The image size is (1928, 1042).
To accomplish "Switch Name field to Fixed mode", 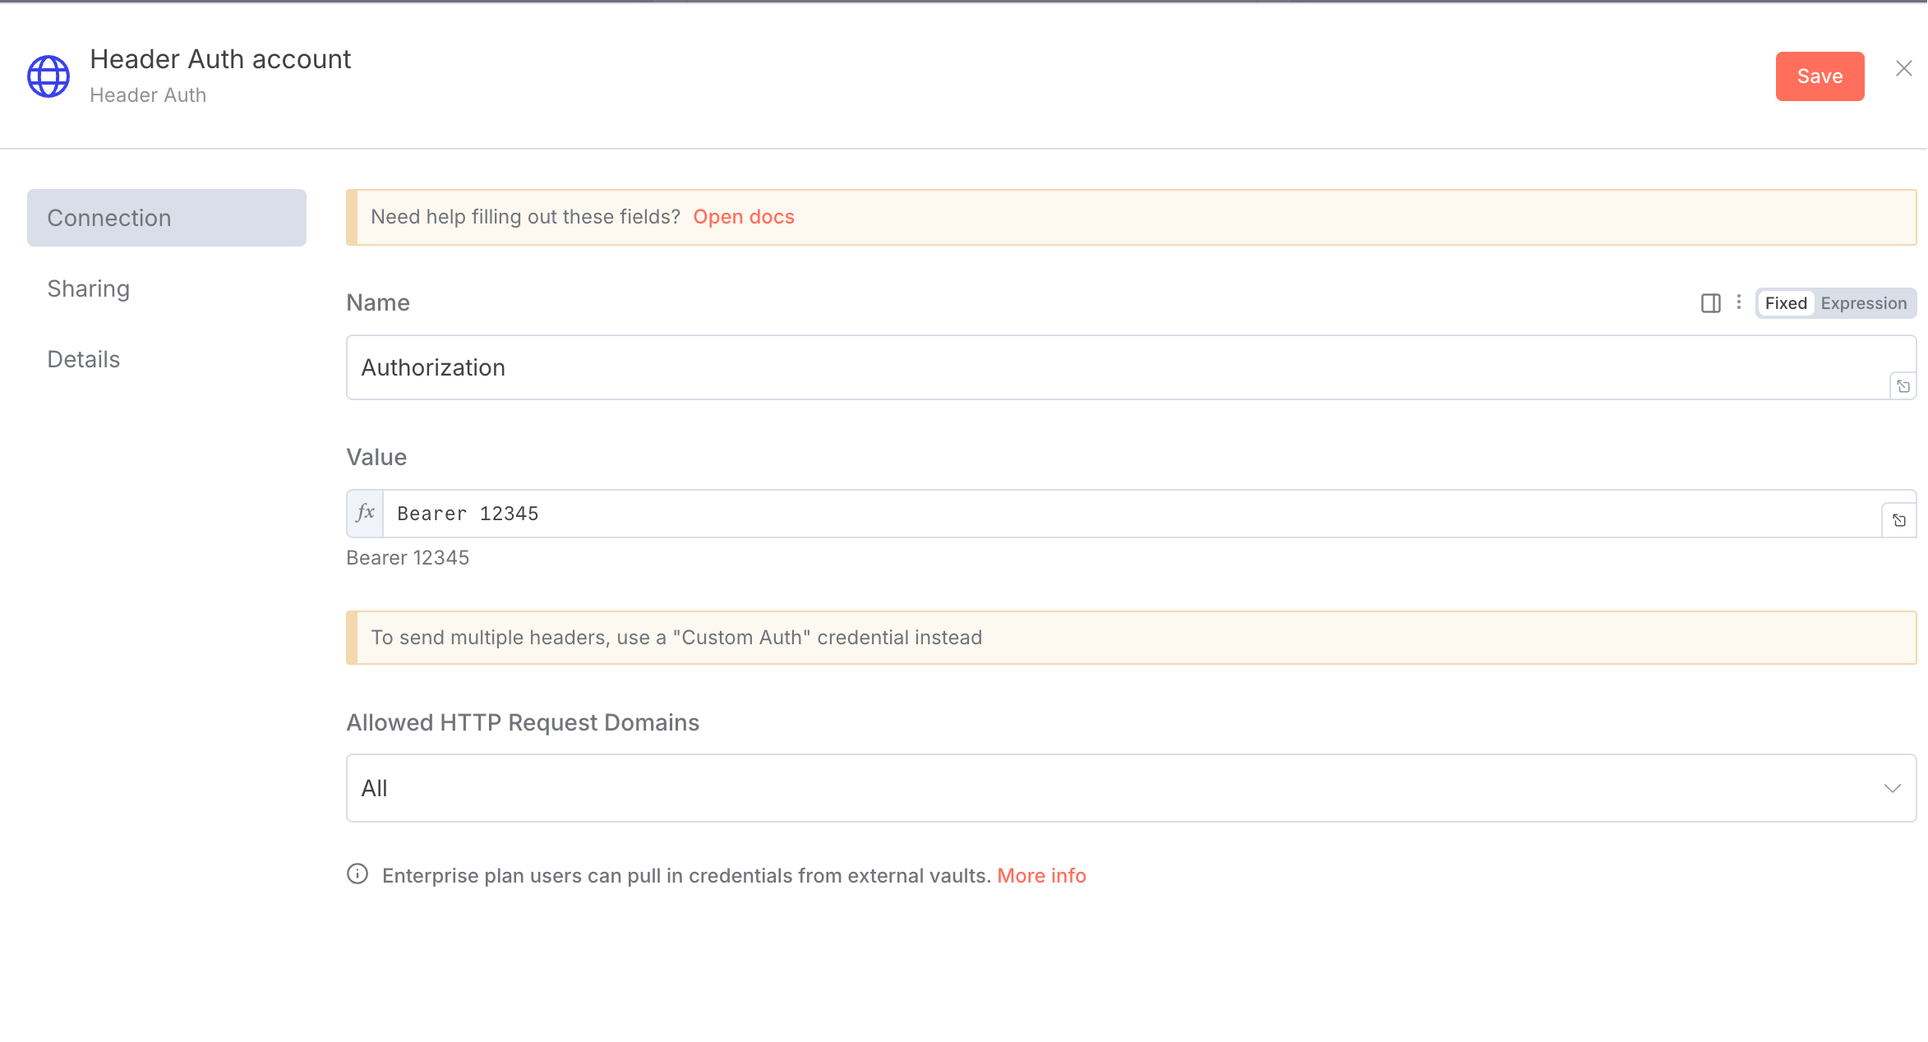I will (1786, 303).
